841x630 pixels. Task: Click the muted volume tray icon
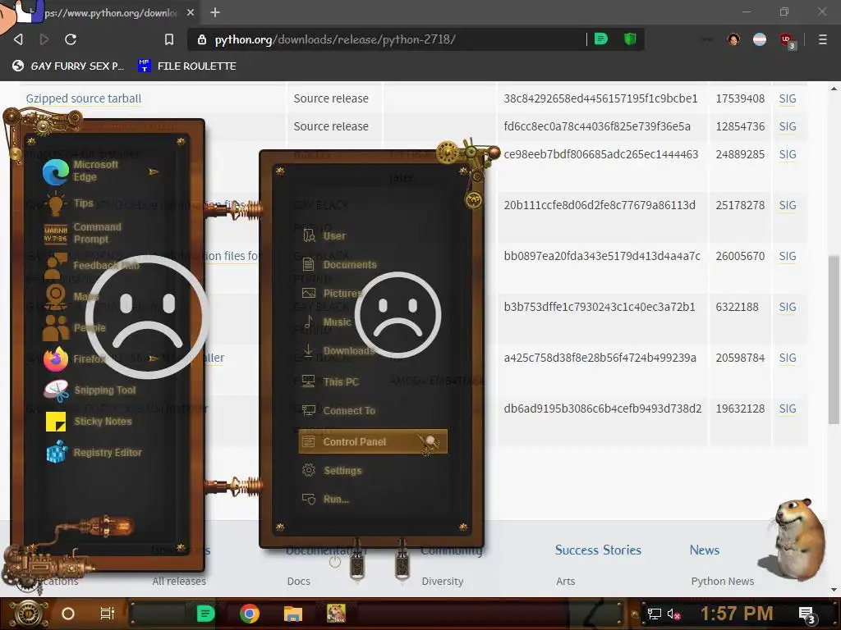674,614
